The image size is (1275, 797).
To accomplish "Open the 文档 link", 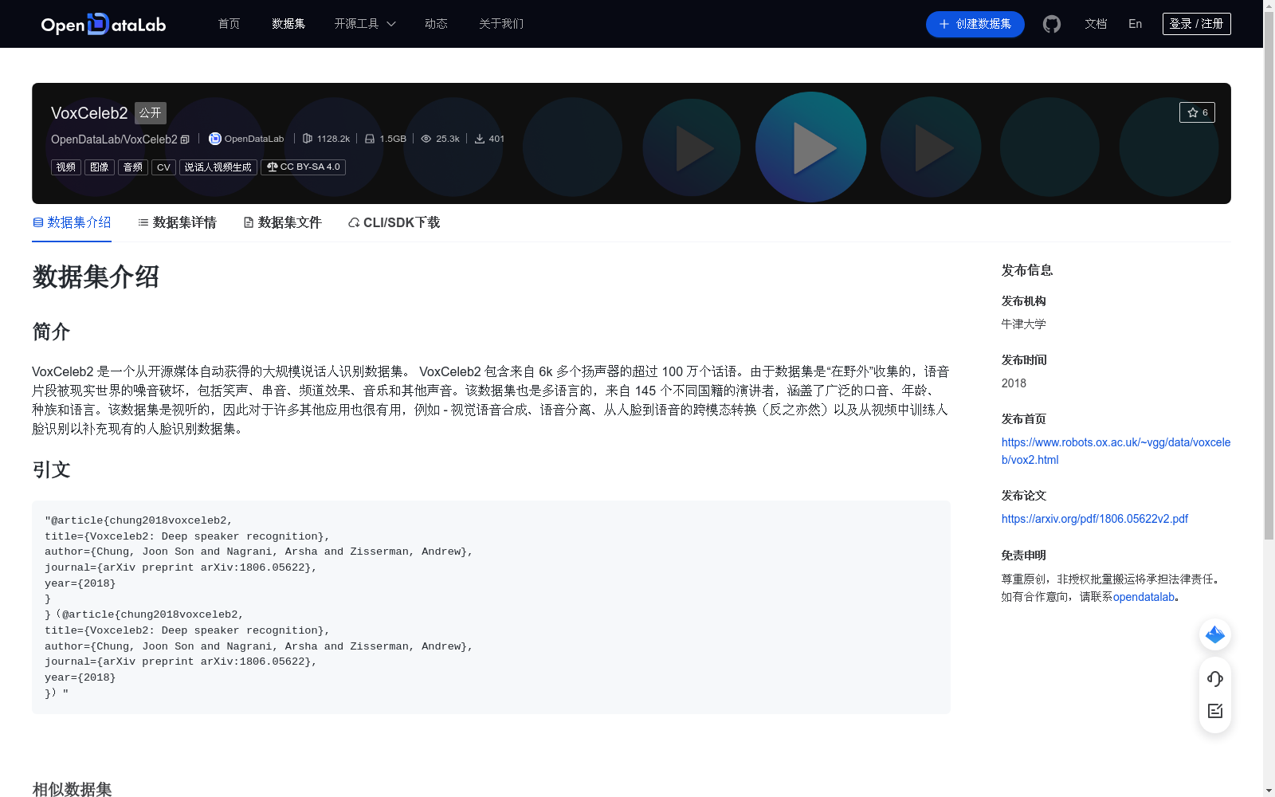I will pyautogui.click(x=1096, y=24).
